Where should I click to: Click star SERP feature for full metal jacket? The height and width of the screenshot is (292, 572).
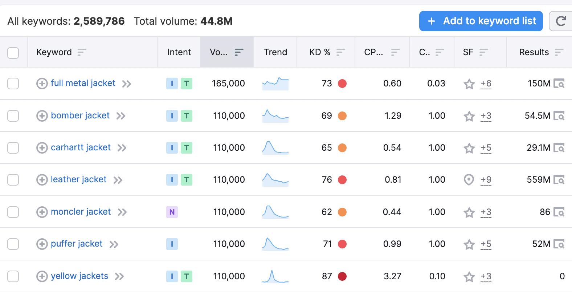(x=469, y=84)
